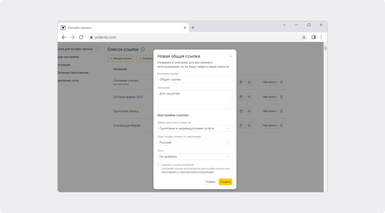Open browser side panel icon
This screenshot has width=385, height=213.
click(314, 37)
